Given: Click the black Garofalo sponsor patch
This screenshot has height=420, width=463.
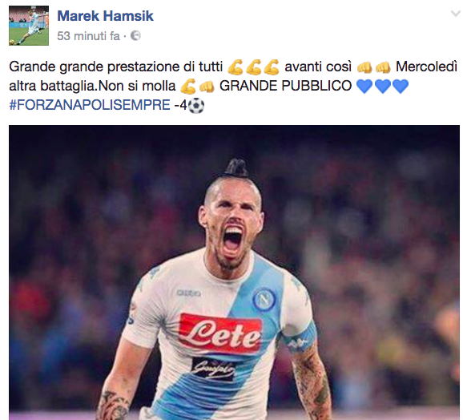Looking at the screenshot, I should tap(214, 369).
